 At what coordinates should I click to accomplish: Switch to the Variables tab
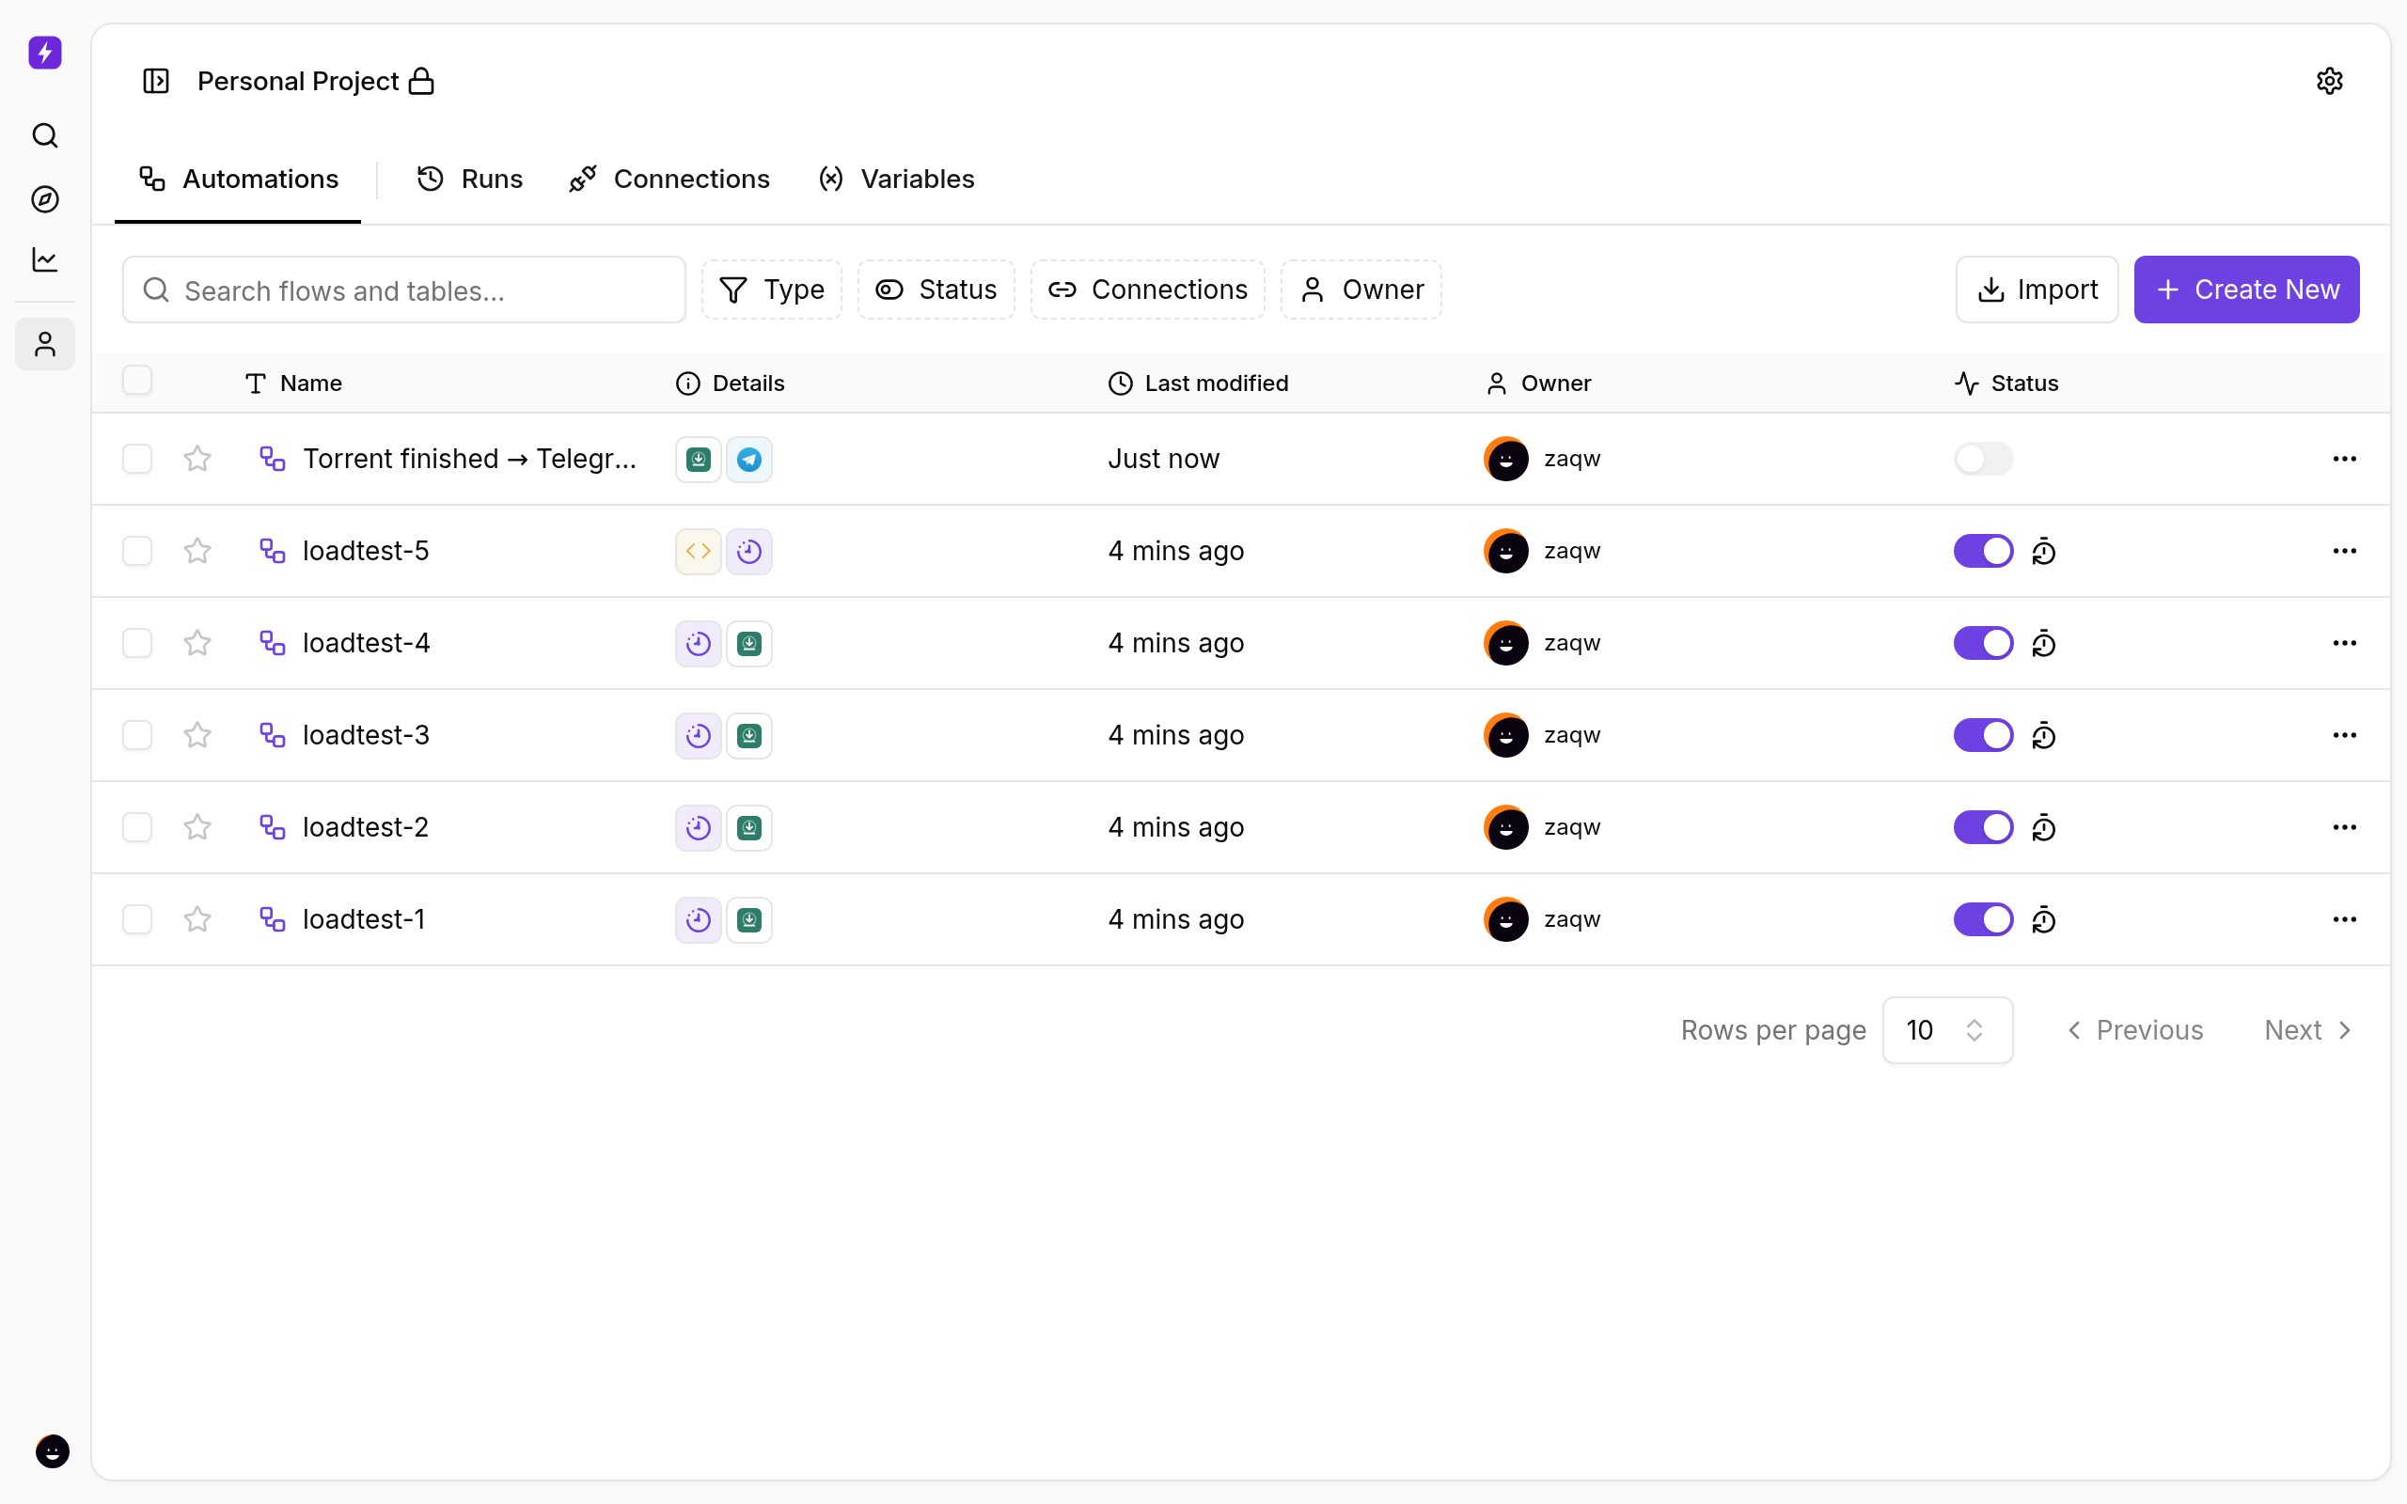896,179
